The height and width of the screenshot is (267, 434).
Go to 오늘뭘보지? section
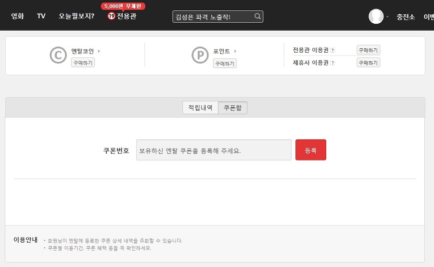[x=76, y=16]
